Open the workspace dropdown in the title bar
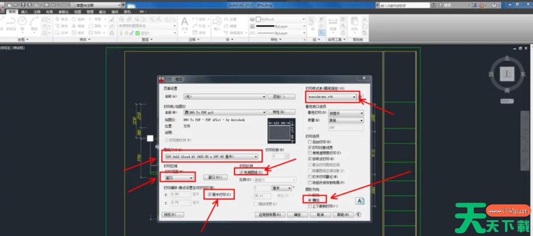Screen dimensions: 533x236 (97, 5)
